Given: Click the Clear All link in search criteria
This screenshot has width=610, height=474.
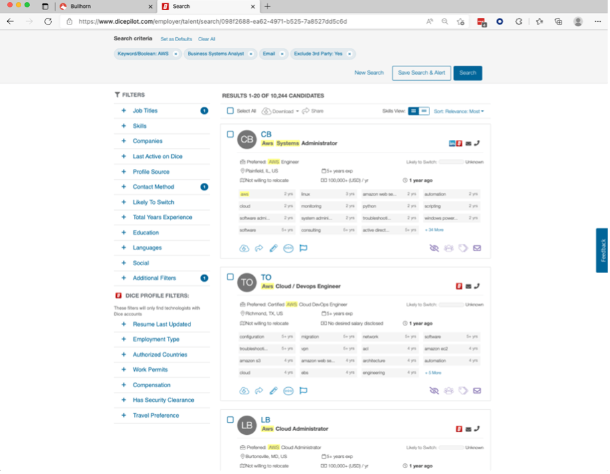Looking at the screenshot, I should coord(206,39).
